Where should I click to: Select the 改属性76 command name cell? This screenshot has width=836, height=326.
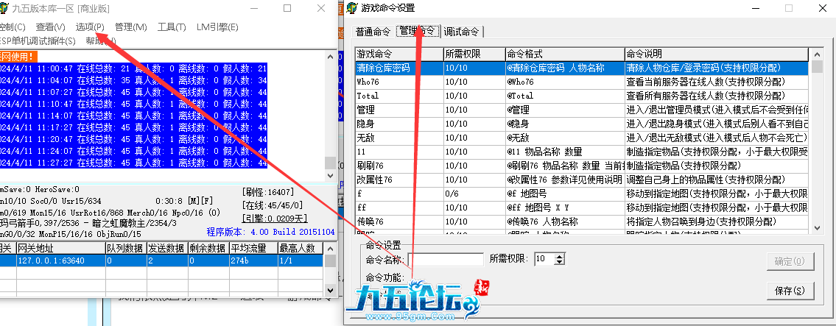click(399, 180)
